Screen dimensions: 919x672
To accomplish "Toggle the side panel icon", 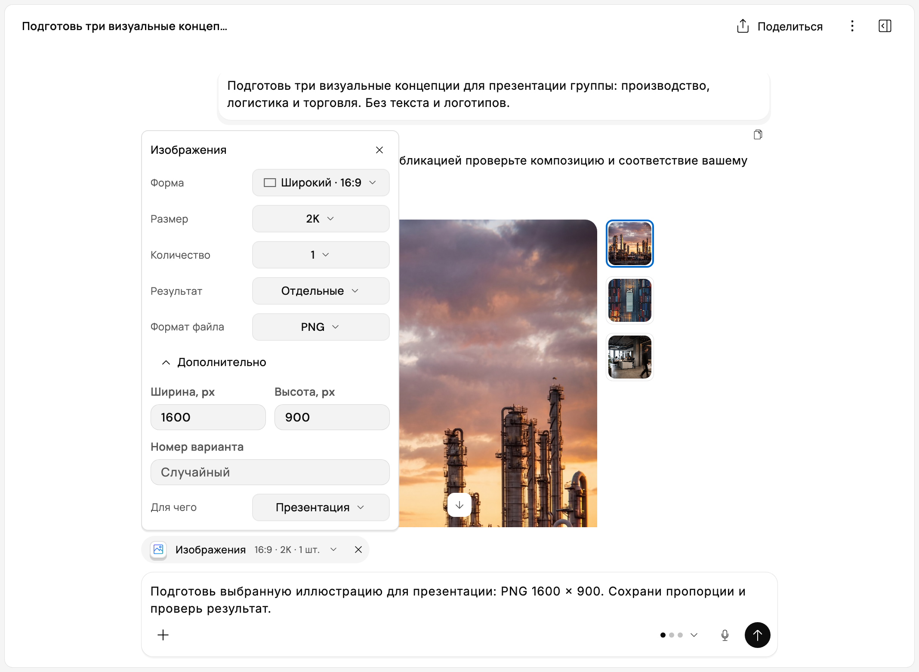I will [885, 26].
